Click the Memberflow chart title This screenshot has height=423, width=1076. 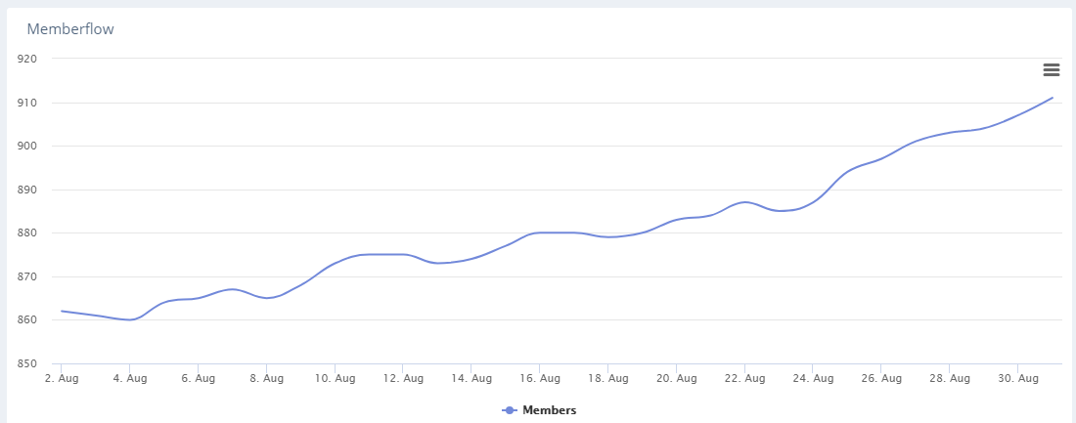click(x=70, y=29)
